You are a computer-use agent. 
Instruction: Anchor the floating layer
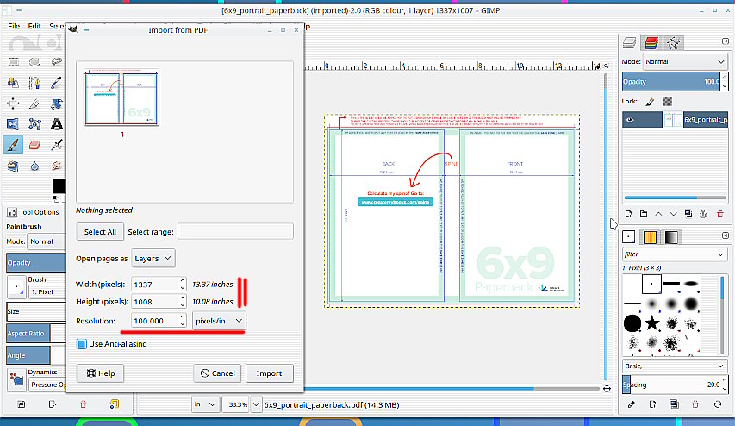(703, 214)
